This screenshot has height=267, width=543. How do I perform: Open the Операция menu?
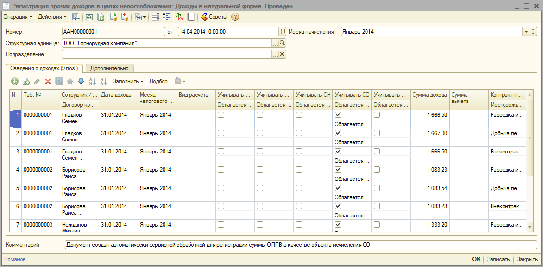pos(18,17)
